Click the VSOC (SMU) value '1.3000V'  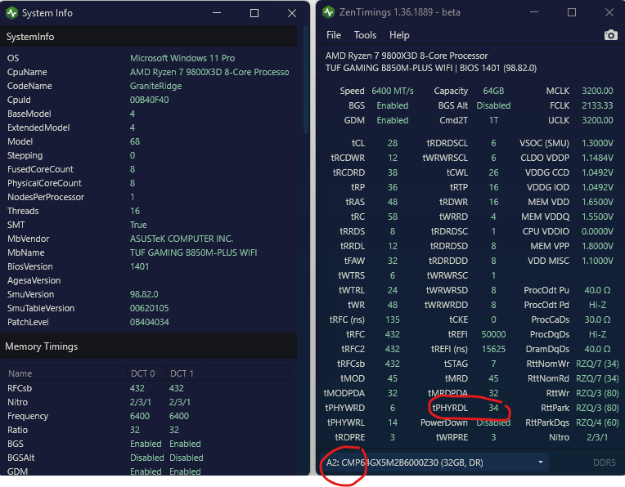pos(597,143)
